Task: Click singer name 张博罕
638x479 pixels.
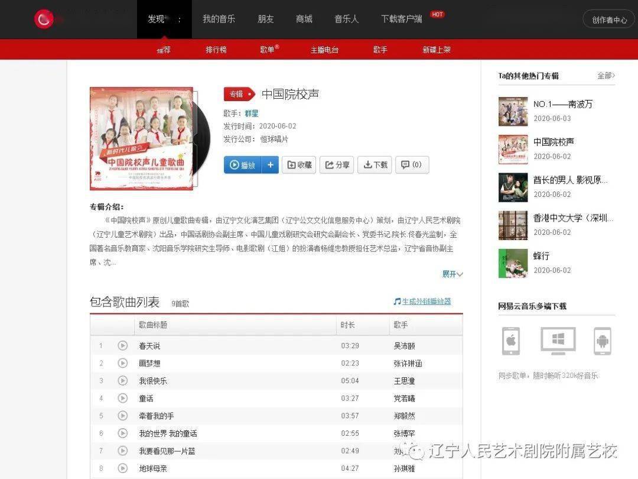Action: [x=404, y=433]
